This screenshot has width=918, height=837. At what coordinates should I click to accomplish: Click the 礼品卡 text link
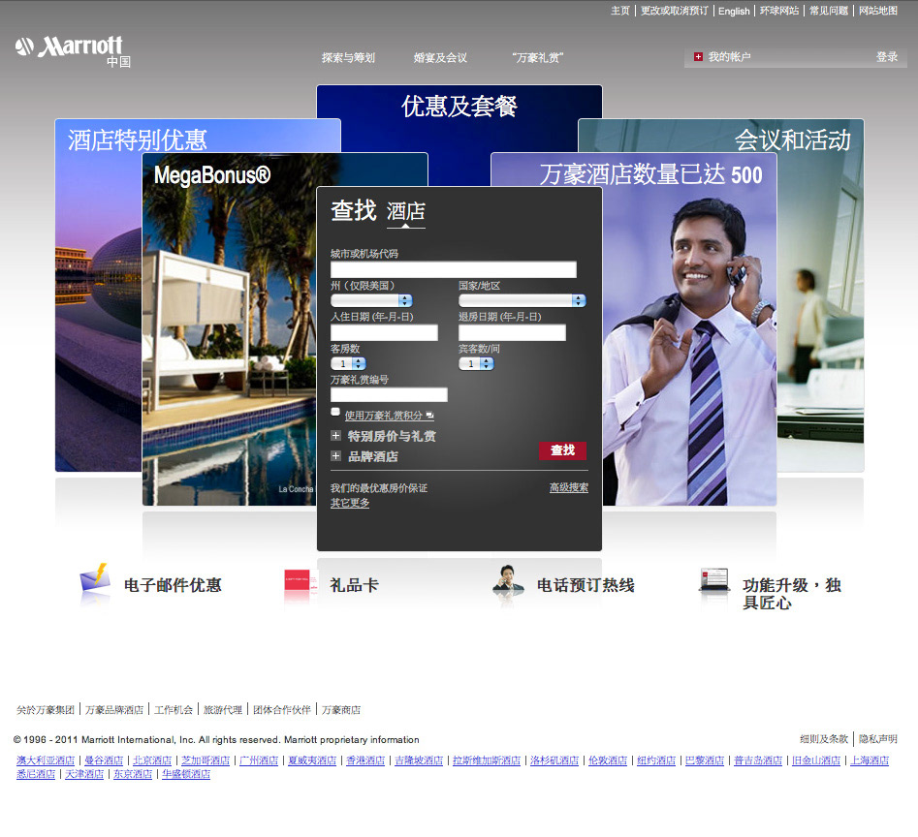click(x=354, y=585)
